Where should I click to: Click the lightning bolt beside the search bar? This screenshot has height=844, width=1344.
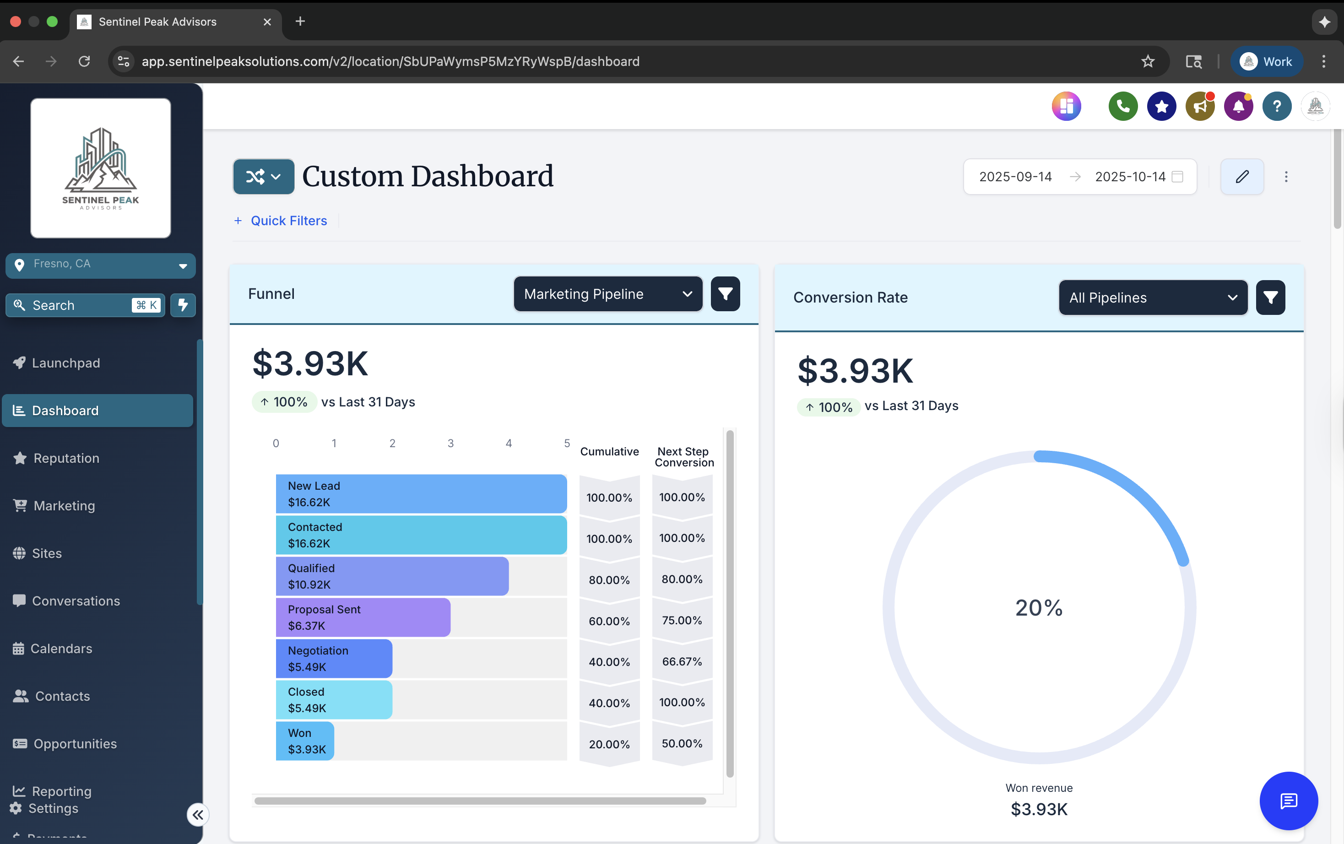point(183,305)
